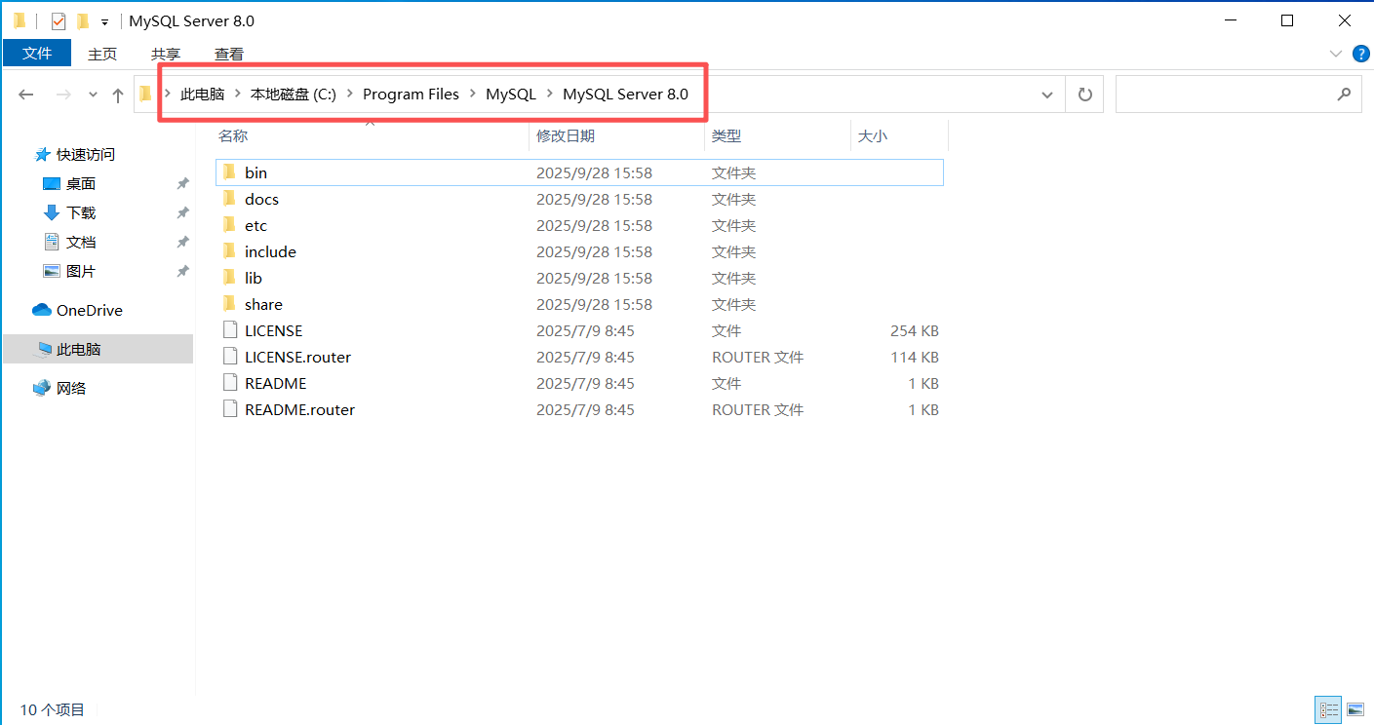The width and height of the screenshot is (1374, 725).
Task: Select the etc folder icon
Action: coord(229,225)
